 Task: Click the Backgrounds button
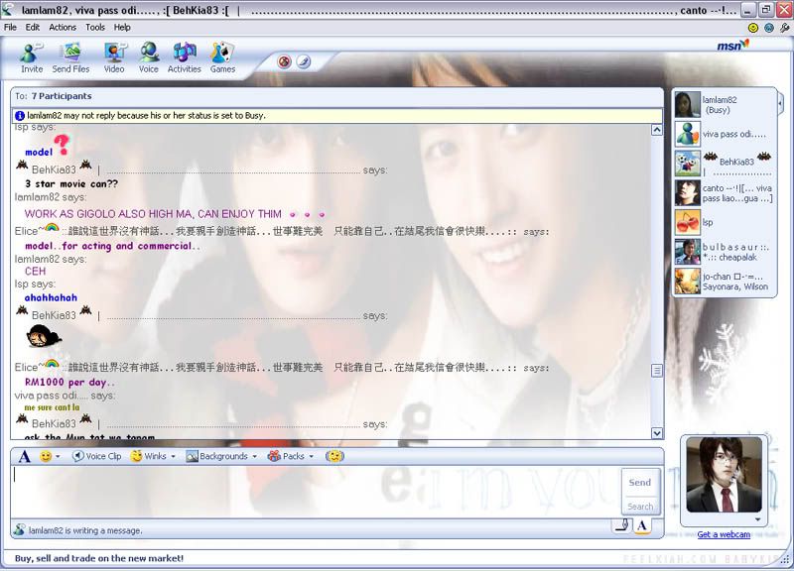click(217, 456)
